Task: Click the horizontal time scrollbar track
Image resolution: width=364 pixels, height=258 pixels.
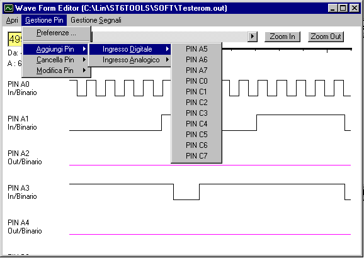Action: click(x=169, y=36)
